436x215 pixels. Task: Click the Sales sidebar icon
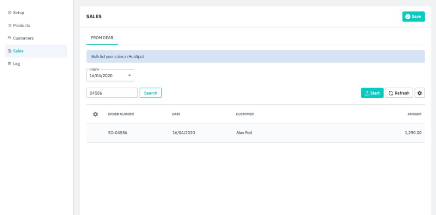(x=10, y=51)
